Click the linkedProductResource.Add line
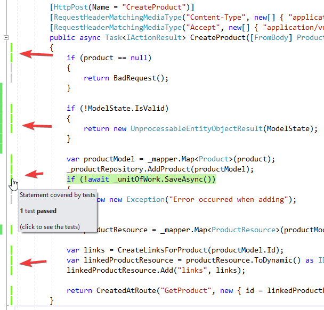Viewport: 324px width, 310px height. coord(156,271)
